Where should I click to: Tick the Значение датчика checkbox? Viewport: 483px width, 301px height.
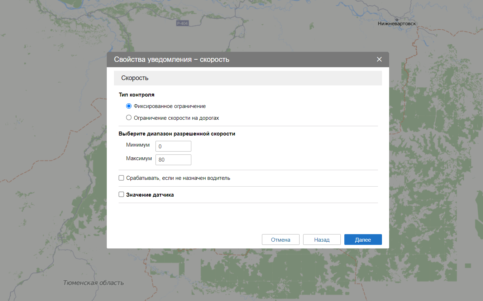click(x=121, y=195)
